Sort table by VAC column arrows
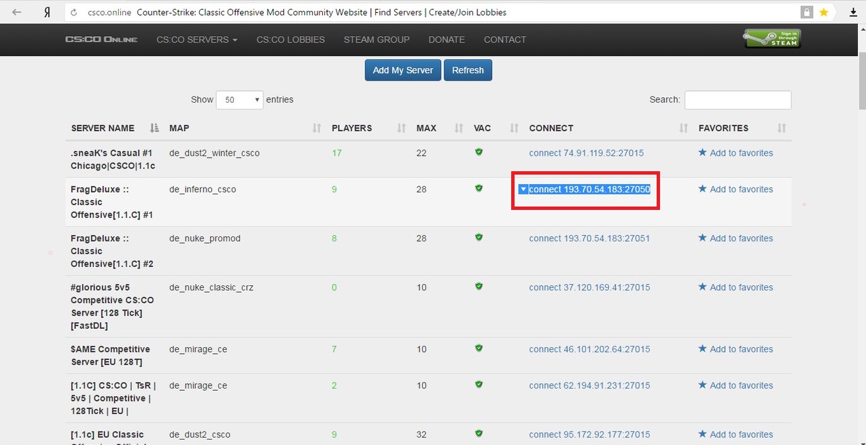Viewport: 866px width, 445px height. pyautogui.click(x=514, y=128)
